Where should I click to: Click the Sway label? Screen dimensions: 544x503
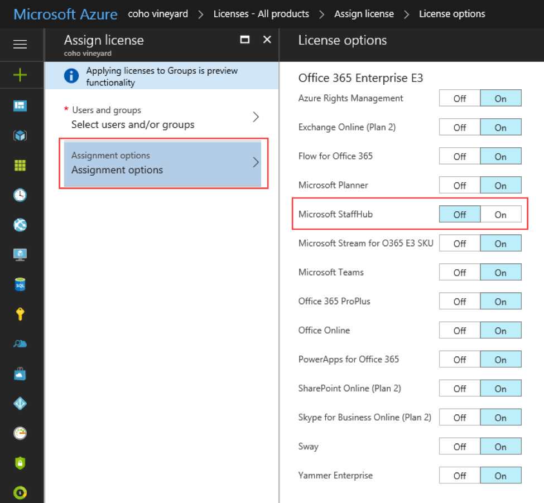309,447
